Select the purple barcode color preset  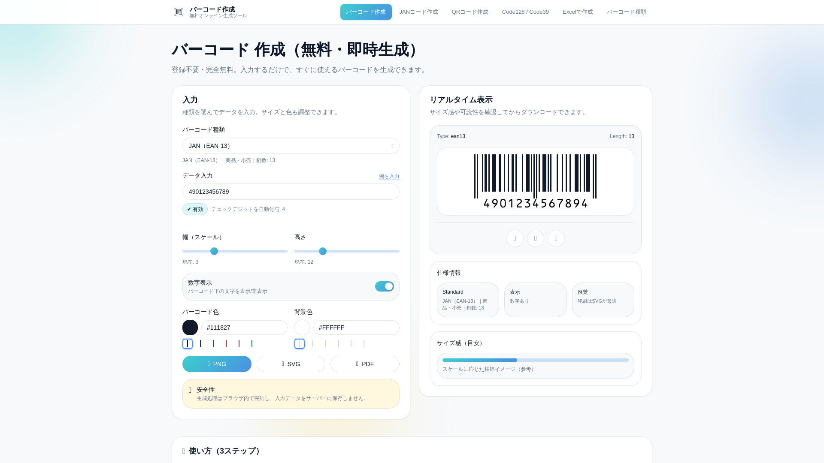(x=239, y=344)
